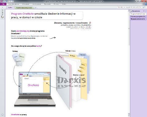Click the Back arrow in Quick Access Toolbar

4,1
